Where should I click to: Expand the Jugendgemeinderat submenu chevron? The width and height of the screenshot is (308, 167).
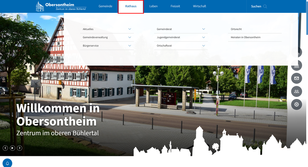pos(204,37)
